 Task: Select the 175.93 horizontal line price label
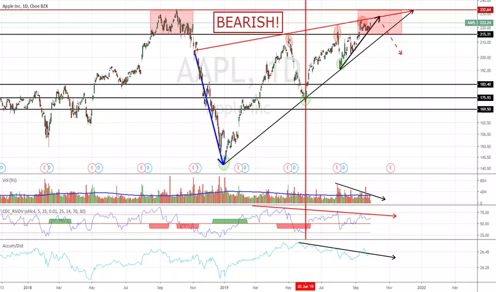(485, 98)
